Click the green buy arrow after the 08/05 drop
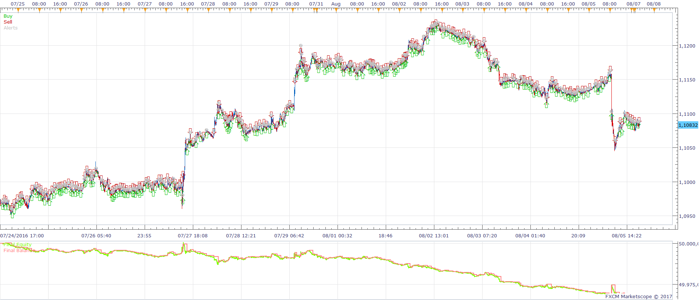 pyautogui.click(x=612, y=117)
